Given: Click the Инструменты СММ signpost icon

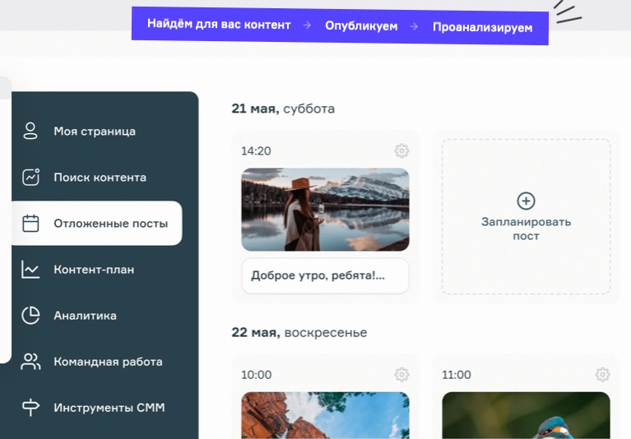Looking at the screenshot, I should tap(30, 408).
